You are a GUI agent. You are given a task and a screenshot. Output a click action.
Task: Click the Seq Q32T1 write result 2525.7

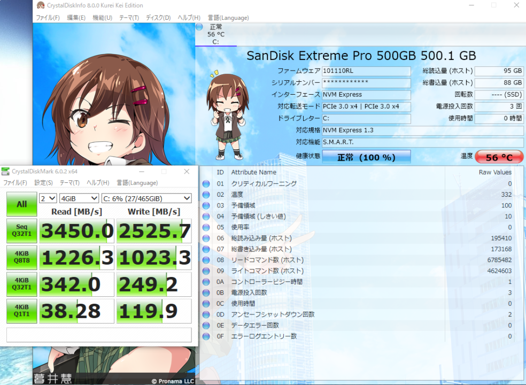click(x=154, y=230)
